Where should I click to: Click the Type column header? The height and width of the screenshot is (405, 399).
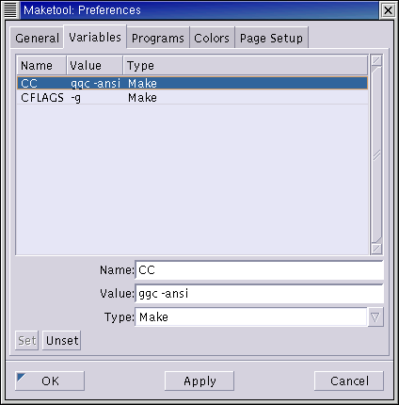click(246, 66)
